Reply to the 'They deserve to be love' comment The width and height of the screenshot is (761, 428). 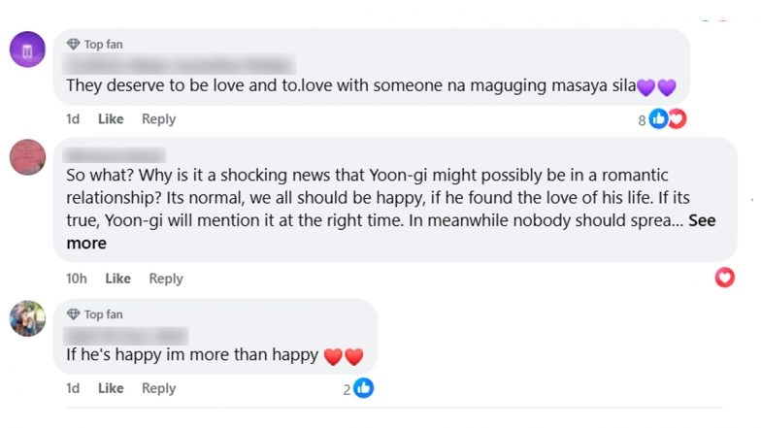[158, 119]
